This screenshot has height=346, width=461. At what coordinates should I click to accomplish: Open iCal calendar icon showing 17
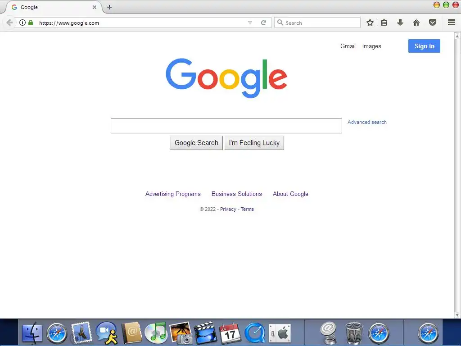[230, 333]
